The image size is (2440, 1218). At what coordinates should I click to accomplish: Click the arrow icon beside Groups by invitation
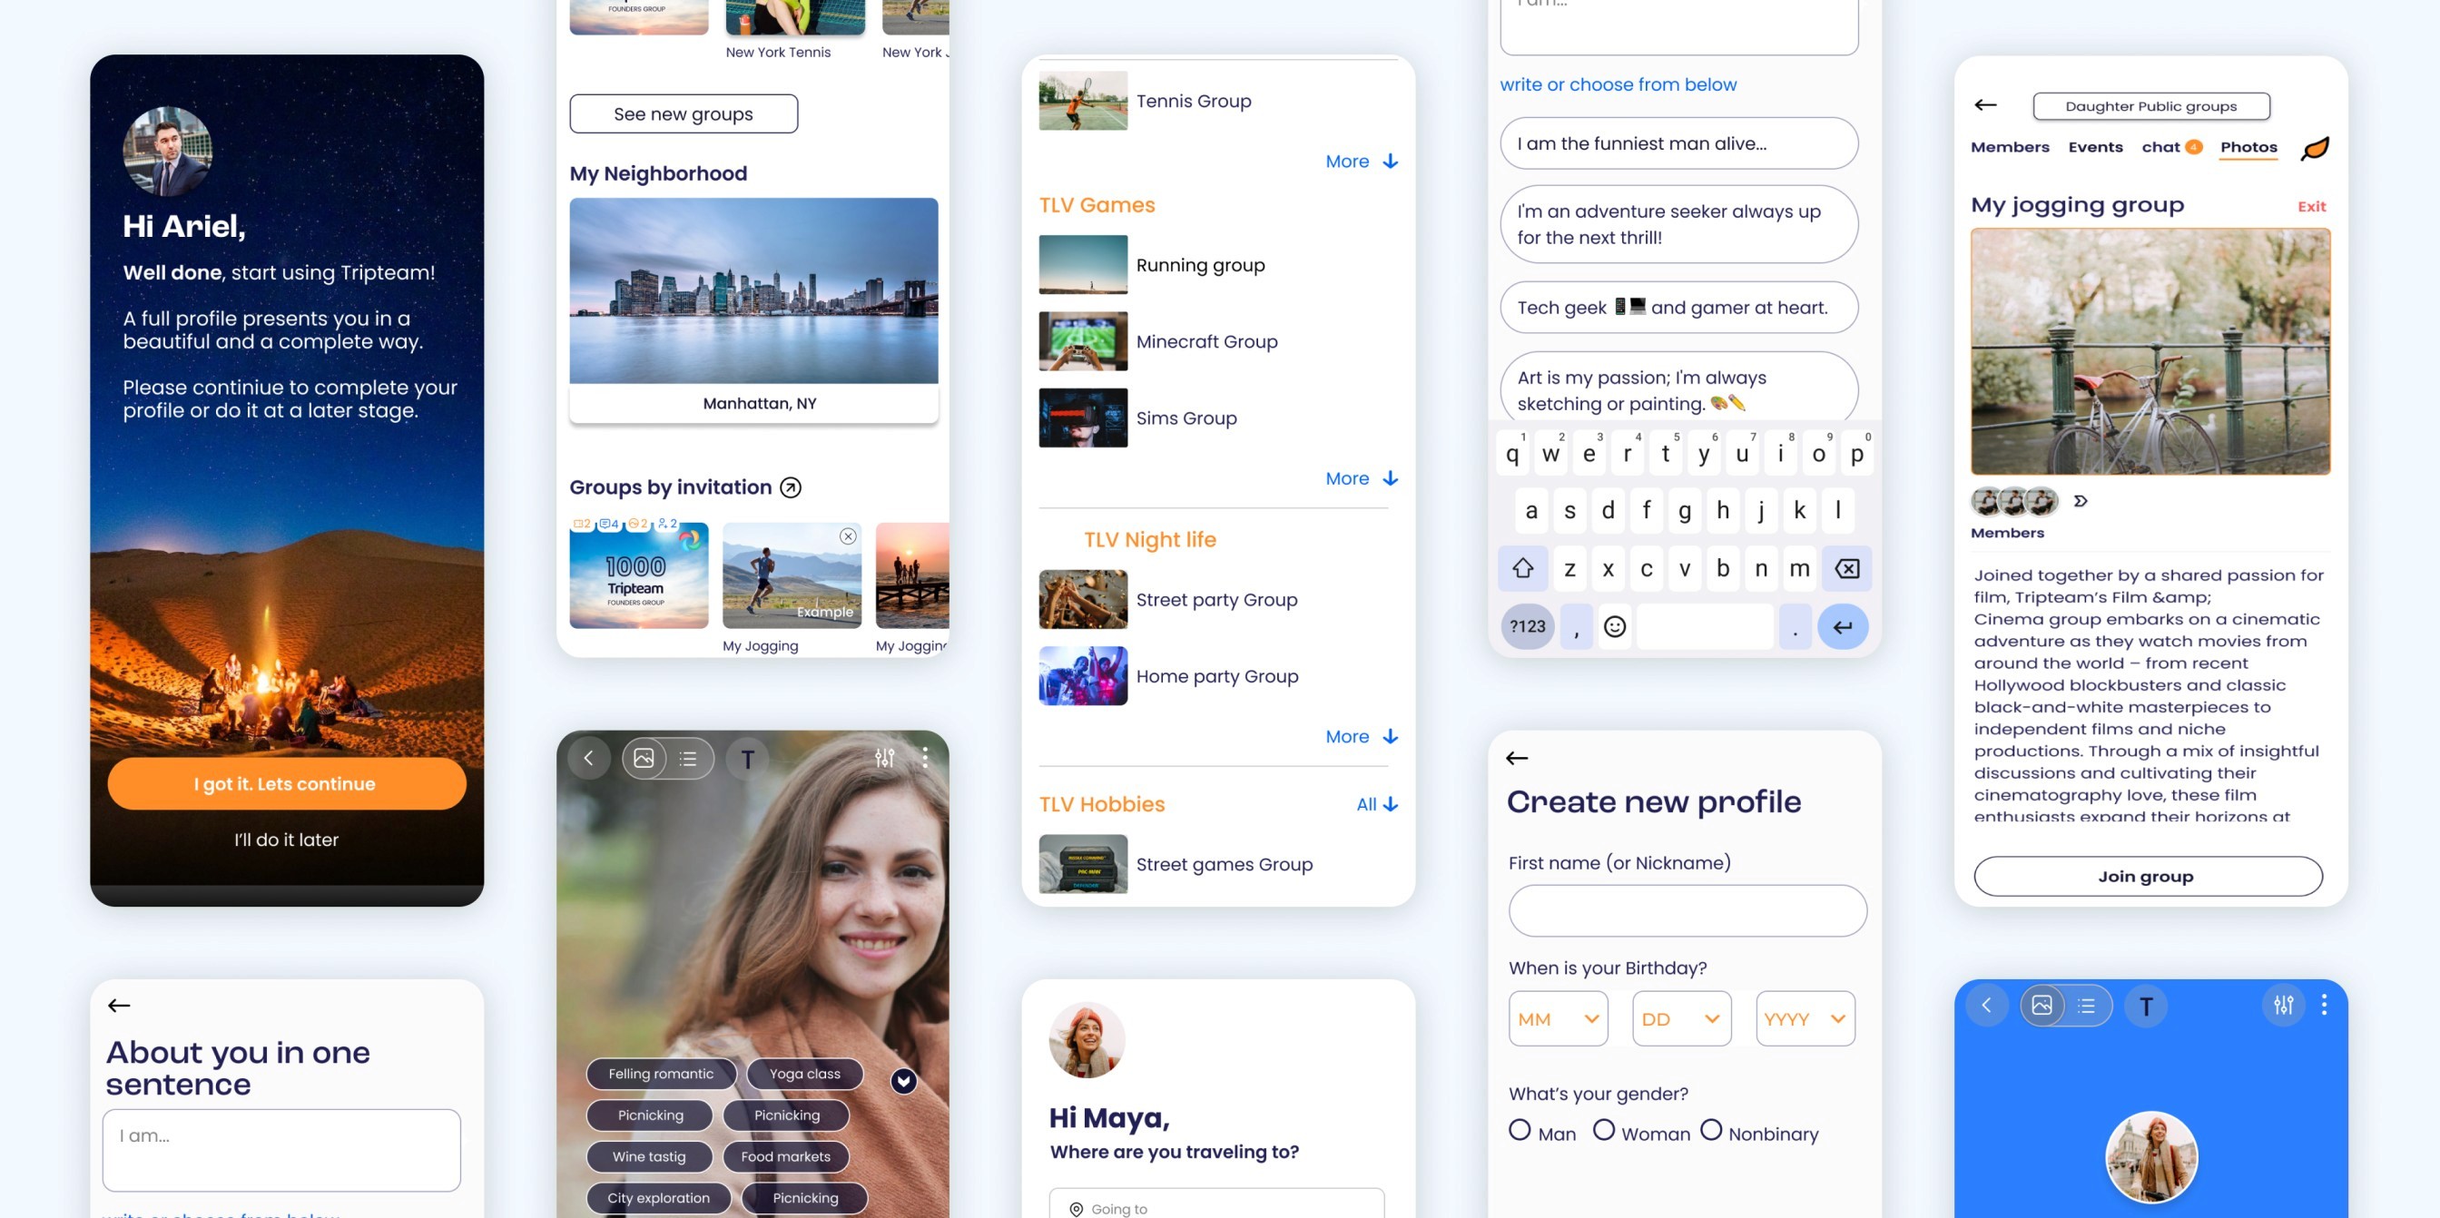pyautogui.click(x=790, y=487)
